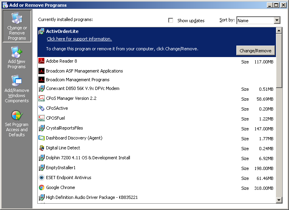
Task: Click the 'Currently installed programs:' label
Action: coord(66,19)
